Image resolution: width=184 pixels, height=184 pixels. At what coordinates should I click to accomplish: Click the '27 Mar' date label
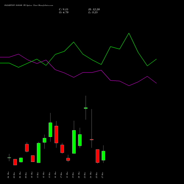click(102, 175)
